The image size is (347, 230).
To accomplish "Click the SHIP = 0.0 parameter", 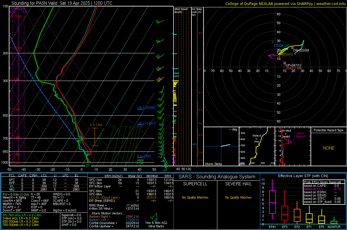I will click(x=69, y=225).
